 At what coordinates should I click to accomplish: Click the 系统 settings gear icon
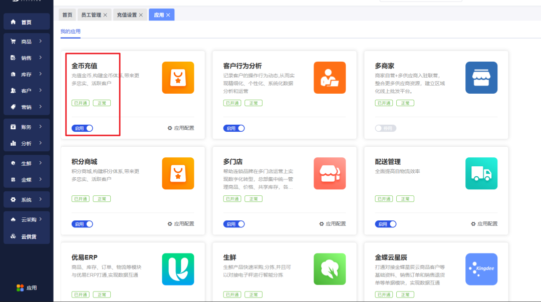tap(12, 199)
